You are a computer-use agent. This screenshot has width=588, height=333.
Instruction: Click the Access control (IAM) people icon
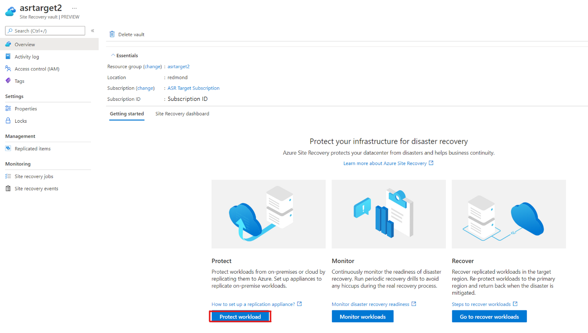click(x=8, y=69)
